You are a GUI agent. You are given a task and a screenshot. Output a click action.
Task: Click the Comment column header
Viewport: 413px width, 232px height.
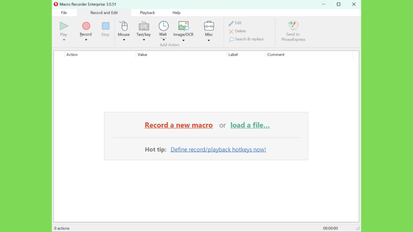309,54
